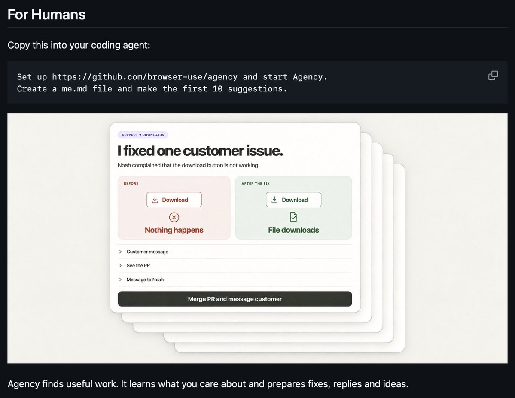This screenshot has width=515, height=398.
Task: Click the BEFORE panel label
Action: click(x=131, y=184)
